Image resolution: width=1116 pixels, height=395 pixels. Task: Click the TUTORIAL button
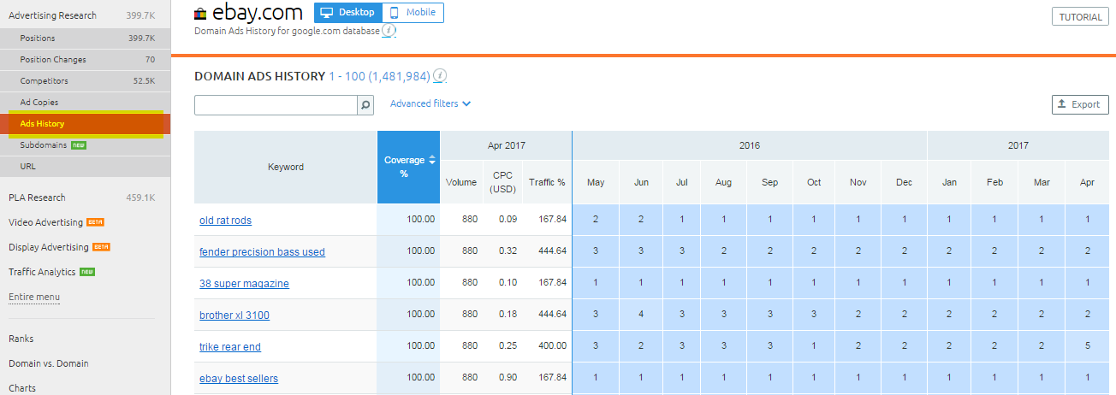click(1080, 17)
